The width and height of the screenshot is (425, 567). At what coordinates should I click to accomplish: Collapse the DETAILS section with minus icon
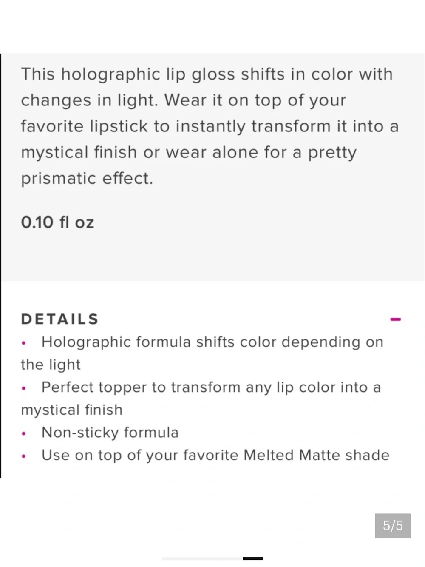point(395,319)
